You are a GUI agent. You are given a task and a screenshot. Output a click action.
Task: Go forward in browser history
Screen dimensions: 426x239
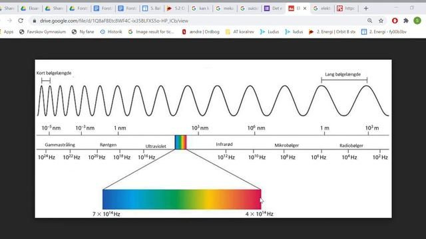(9, 21)
